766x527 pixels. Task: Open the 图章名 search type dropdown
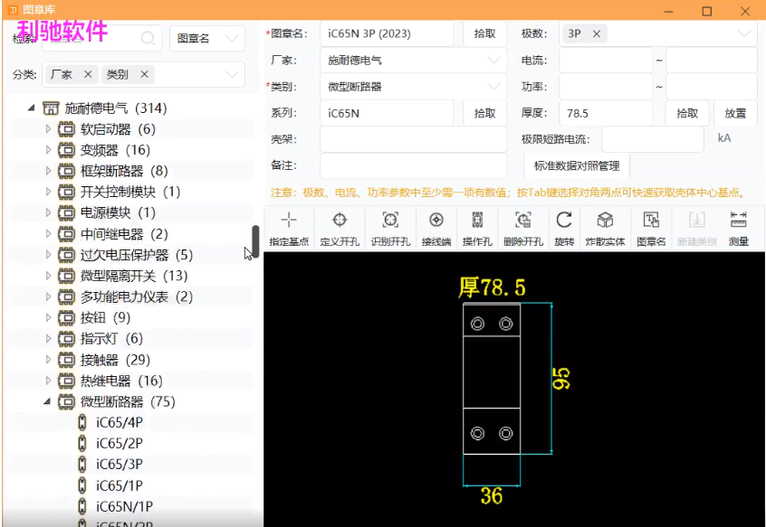pyautogui.click(x=207, y=38)
